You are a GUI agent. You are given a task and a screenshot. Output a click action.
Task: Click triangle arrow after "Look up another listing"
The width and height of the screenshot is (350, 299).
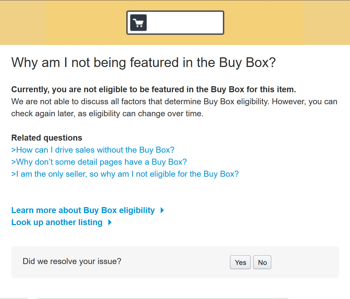click(110, 222)
